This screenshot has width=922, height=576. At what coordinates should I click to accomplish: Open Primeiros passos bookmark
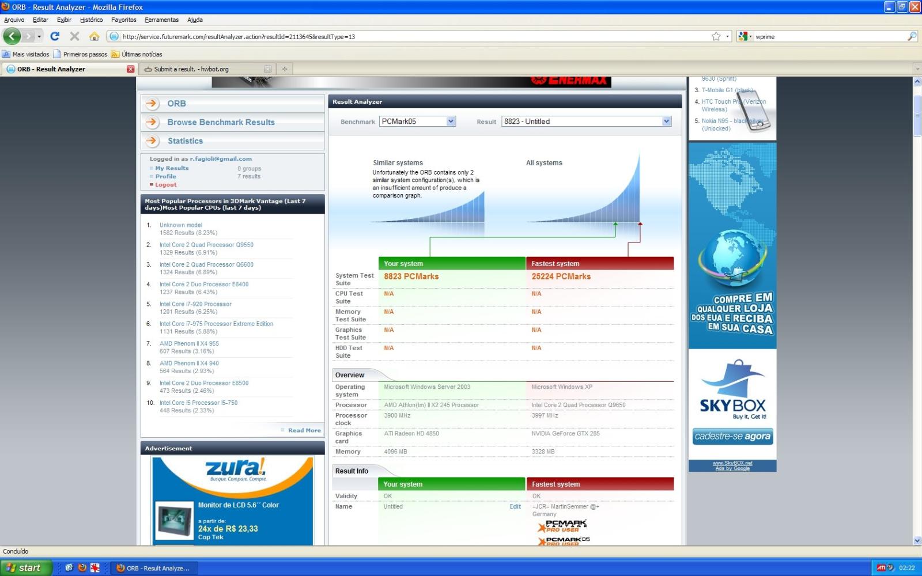pos(80,54)
